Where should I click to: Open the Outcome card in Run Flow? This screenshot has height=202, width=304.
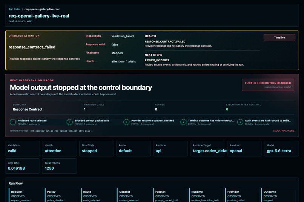pos(278,195)
